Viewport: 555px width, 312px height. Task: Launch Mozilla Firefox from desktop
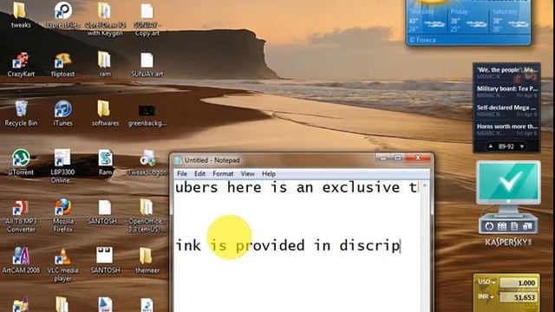pyautogui.click(x=62, y=215)
